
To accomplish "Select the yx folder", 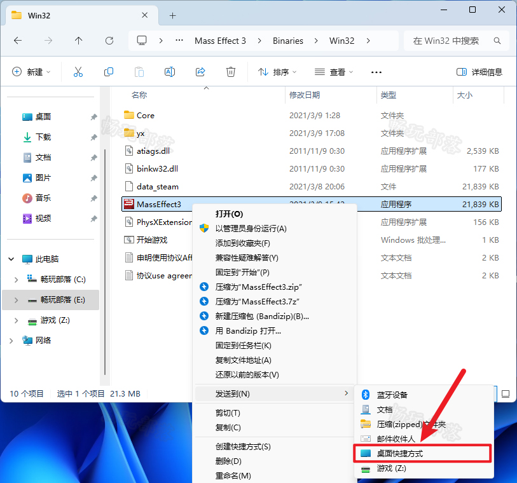I will click(141, 133).
